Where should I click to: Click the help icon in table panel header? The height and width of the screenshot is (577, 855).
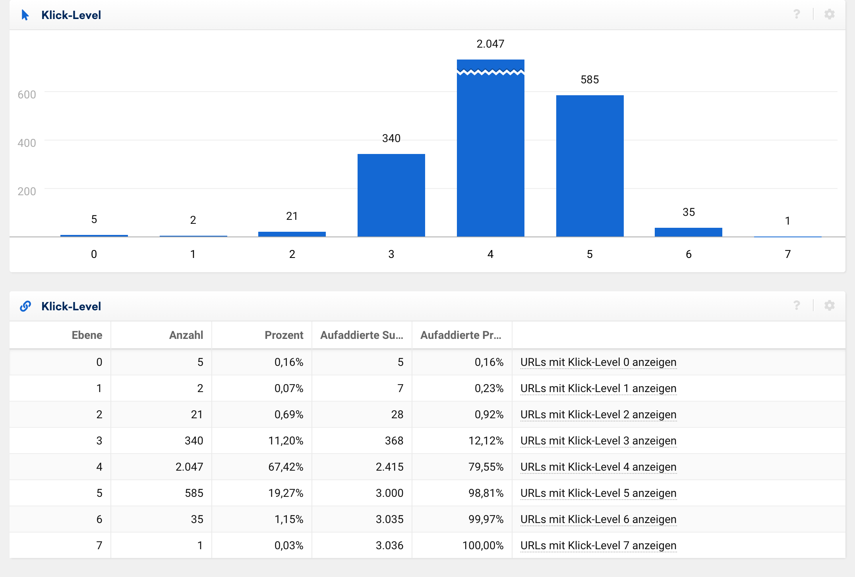[x=797, y=306]
